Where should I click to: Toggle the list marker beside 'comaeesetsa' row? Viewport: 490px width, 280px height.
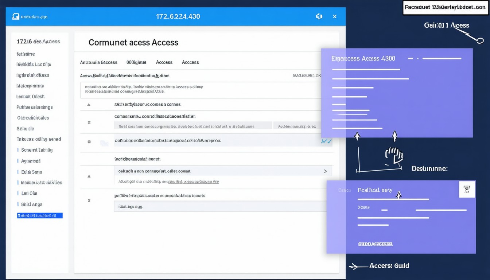89,122
